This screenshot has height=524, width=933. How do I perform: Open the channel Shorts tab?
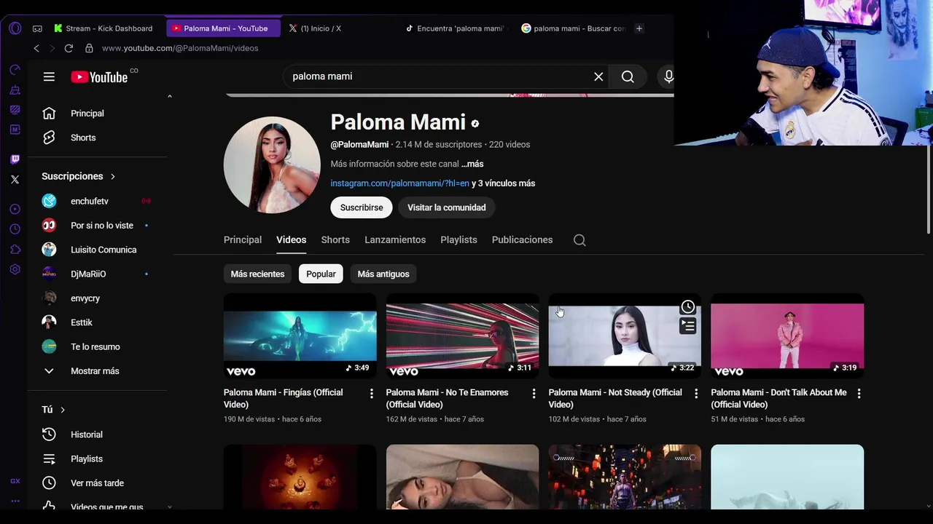tap(335, 240)
